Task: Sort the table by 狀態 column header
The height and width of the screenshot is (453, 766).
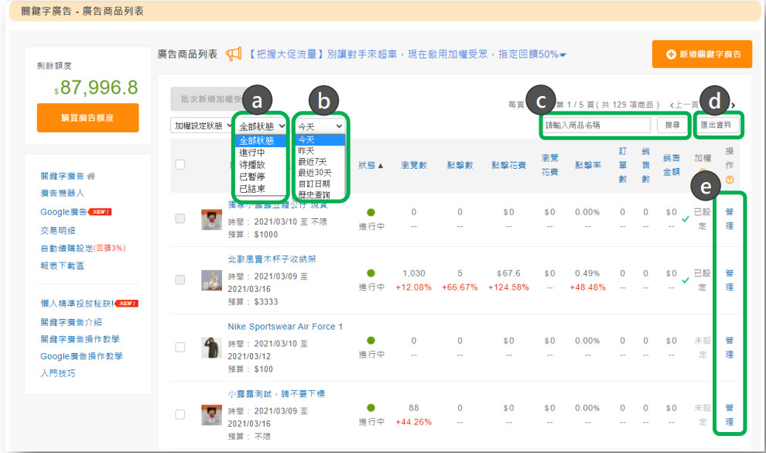Action: 371,165
